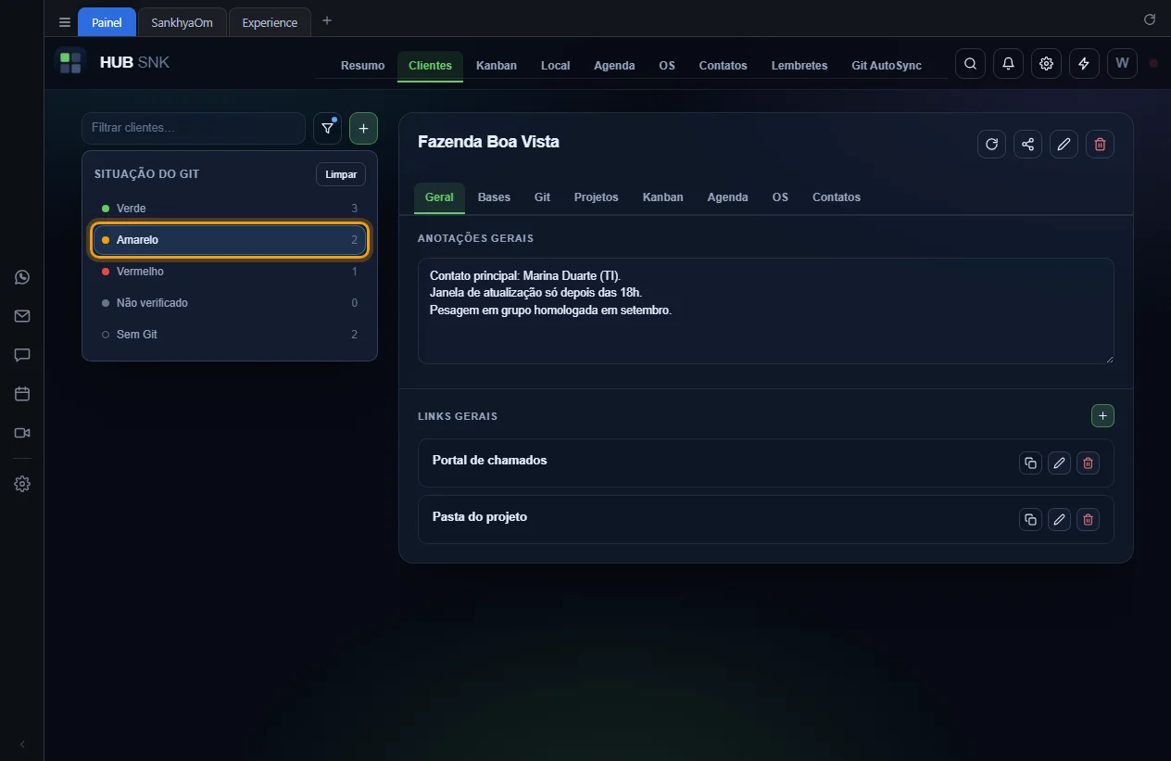
Task: Switch to the Kanban top navigation tab
Action: click(x=497, y=66)
